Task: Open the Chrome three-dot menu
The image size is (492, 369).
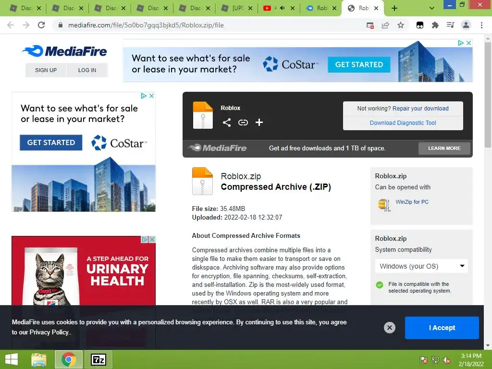Action: point(481,25)
